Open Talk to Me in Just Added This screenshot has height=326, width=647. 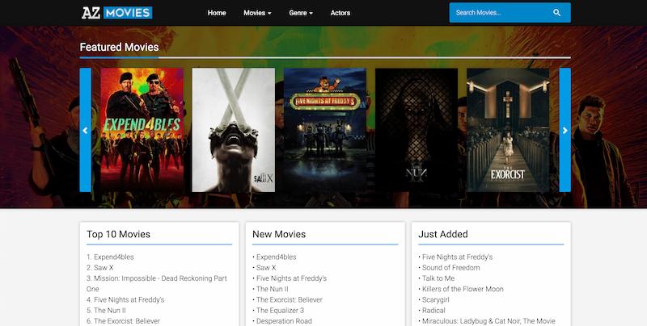tap(438, 278)
